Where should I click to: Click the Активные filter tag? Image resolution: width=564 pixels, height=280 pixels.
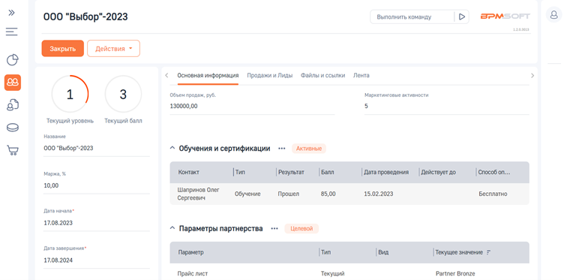pos(308,149)
